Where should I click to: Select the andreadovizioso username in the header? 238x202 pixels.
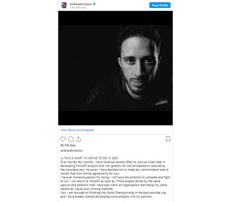click(81, 4)
